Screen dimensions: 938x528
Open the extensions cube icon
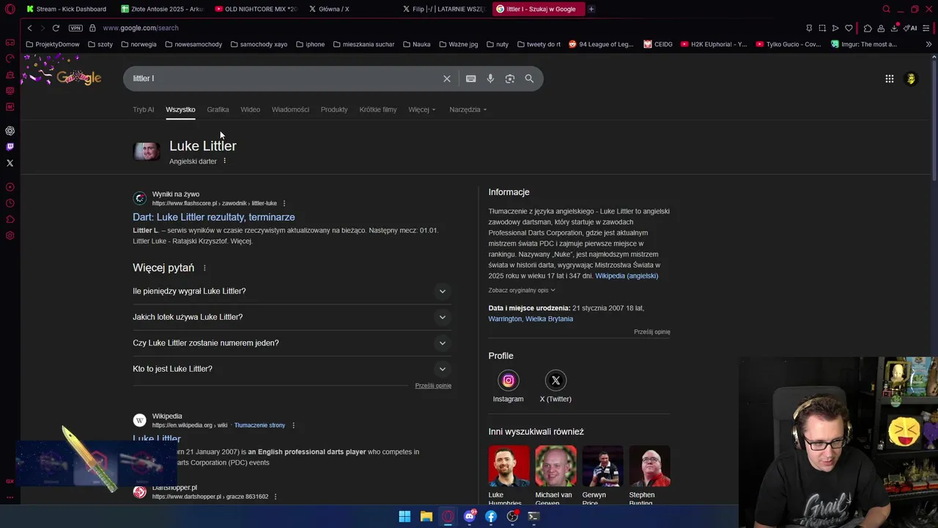pos(868,28)
